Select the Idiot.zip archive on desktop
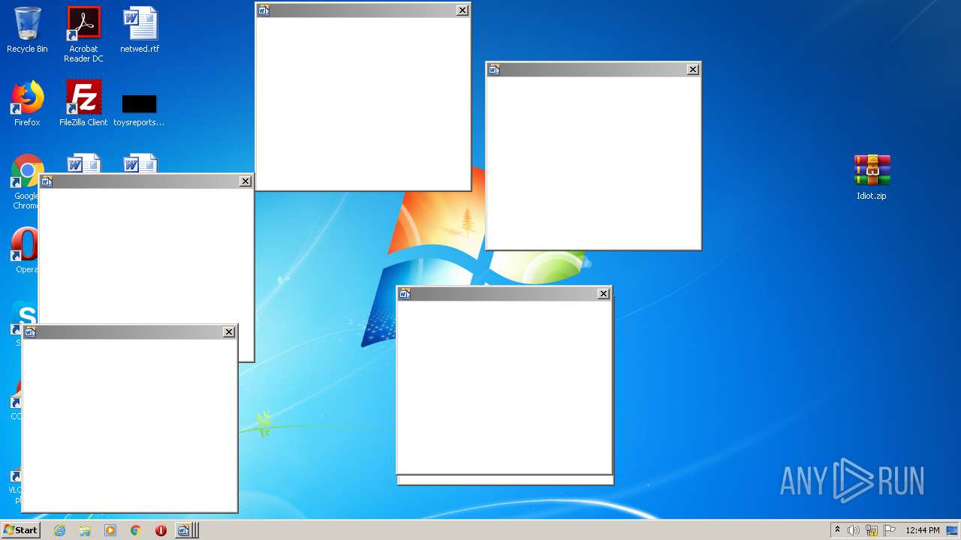The image size is (961, 540). point(872,177)
